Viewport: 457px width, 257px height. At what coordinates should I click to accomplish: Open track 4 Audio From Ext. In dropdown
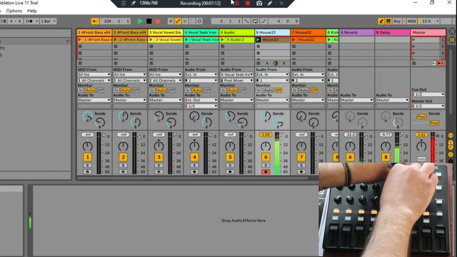(201, 75)
